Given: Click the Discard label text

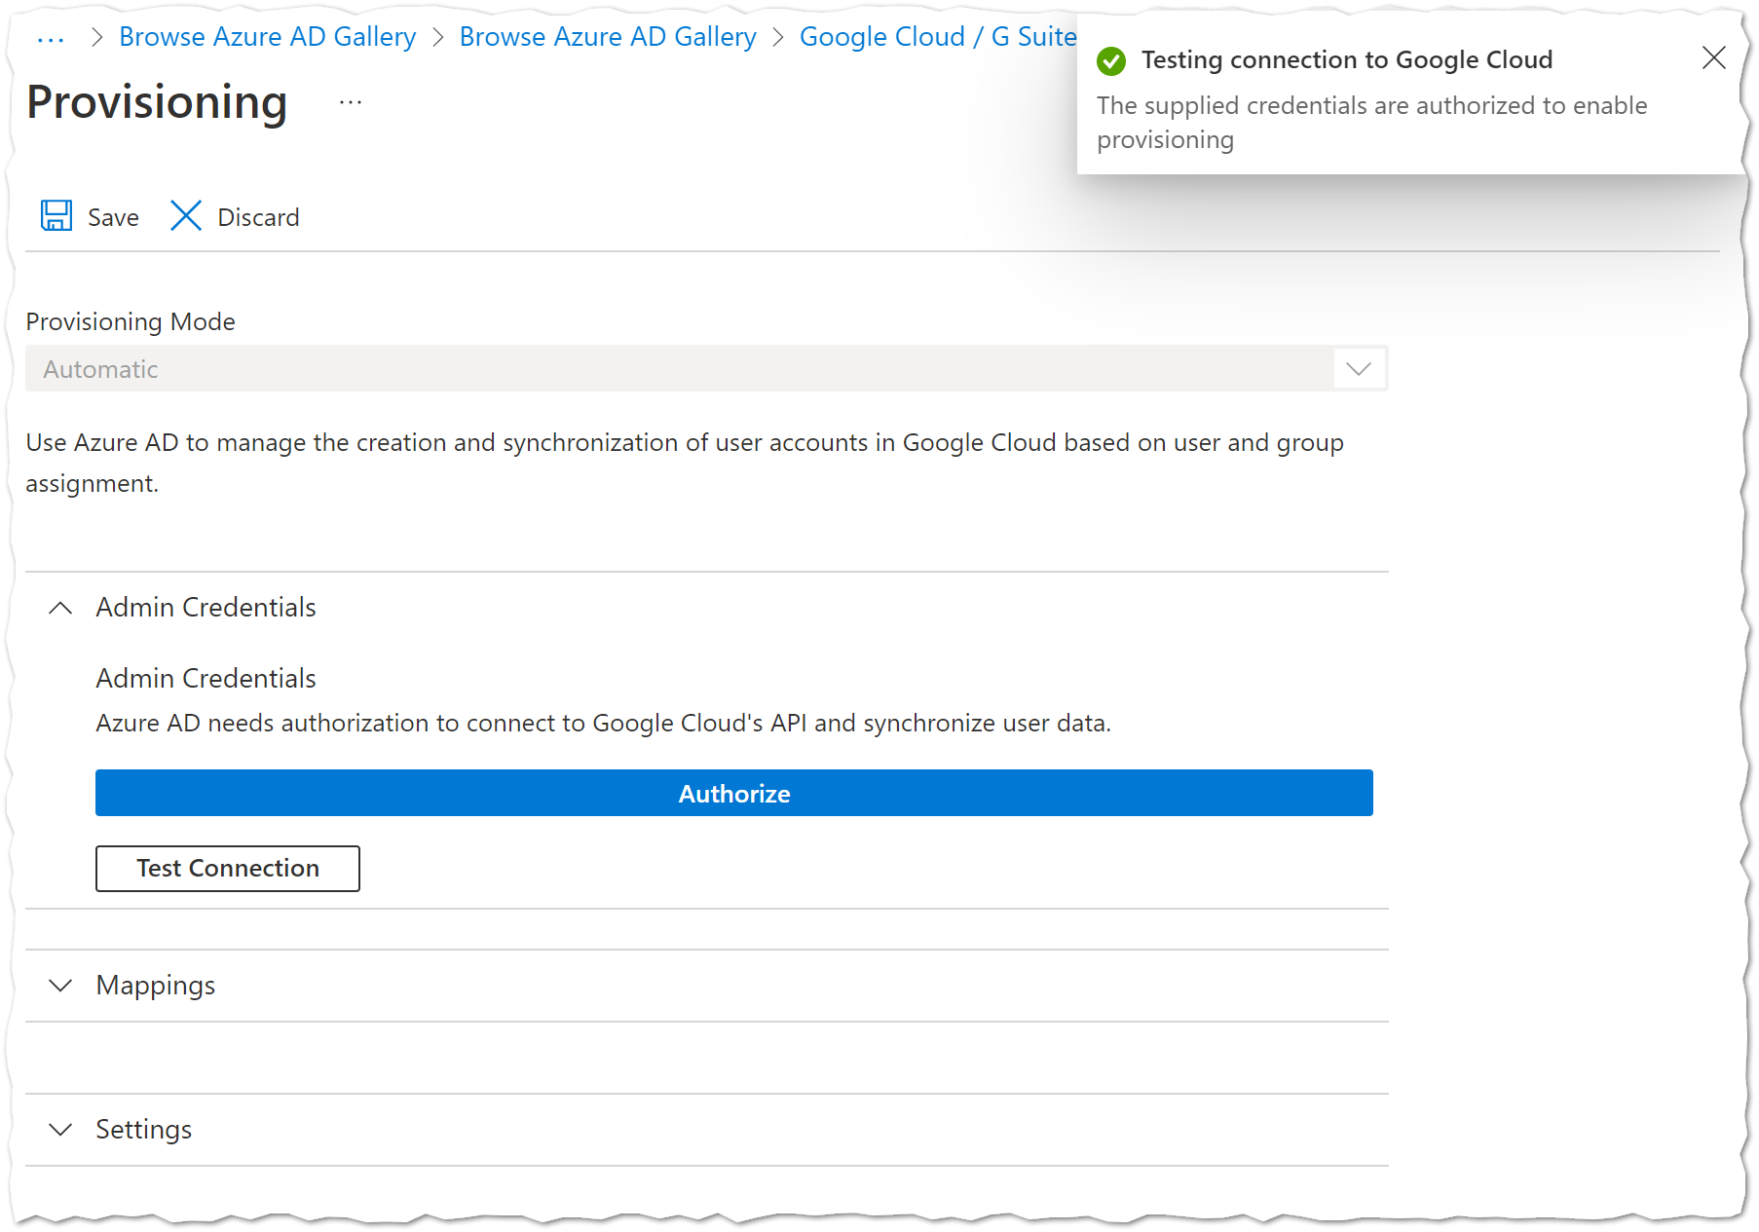Looking at the screenshot, I should tap(258, 217).
